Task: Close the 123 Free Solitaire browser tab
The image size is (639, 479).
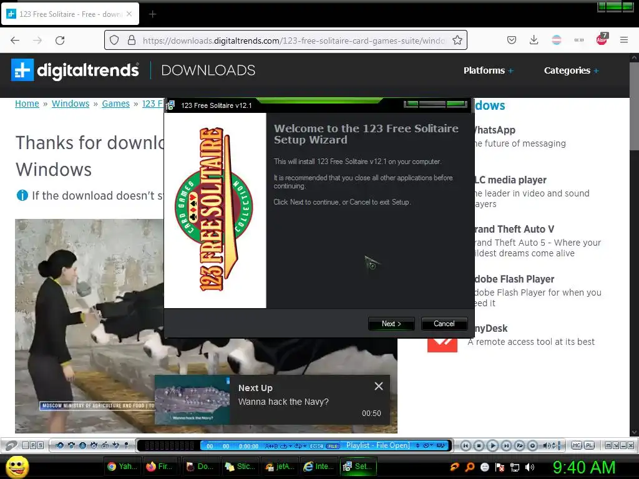Action: (129, 14)
